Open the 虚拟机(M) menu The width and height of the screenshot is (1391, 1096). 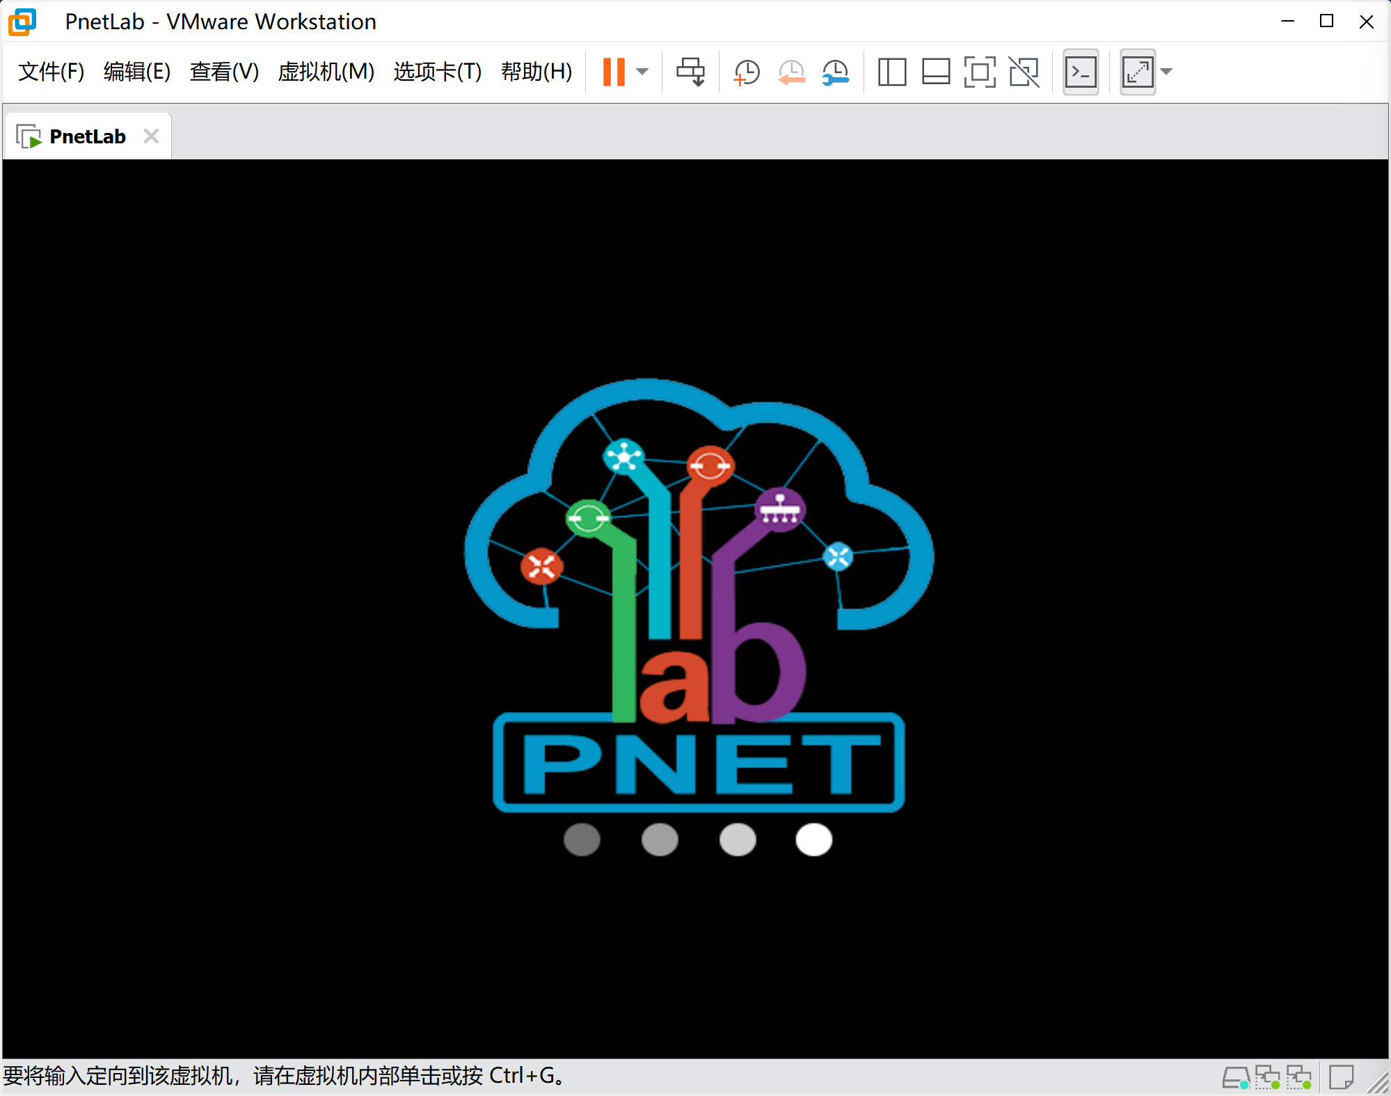326,72
